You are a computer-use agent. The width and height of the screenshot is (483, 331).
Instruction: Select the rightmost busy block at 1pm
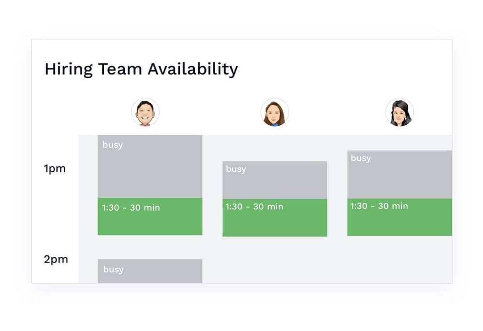[399, 174]
